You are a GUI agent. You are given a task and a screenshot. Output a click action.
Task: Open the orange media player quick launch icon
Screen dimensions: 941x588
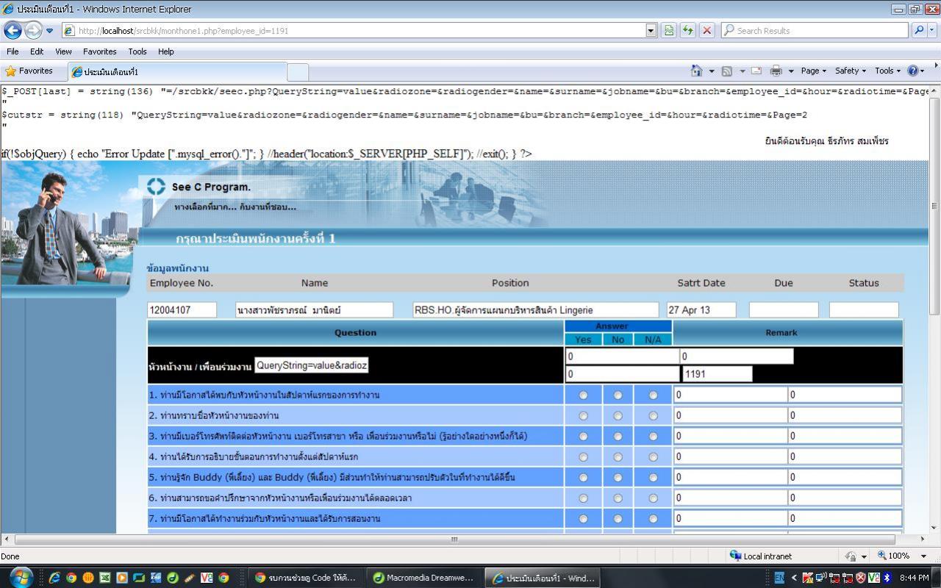[122, 578]
